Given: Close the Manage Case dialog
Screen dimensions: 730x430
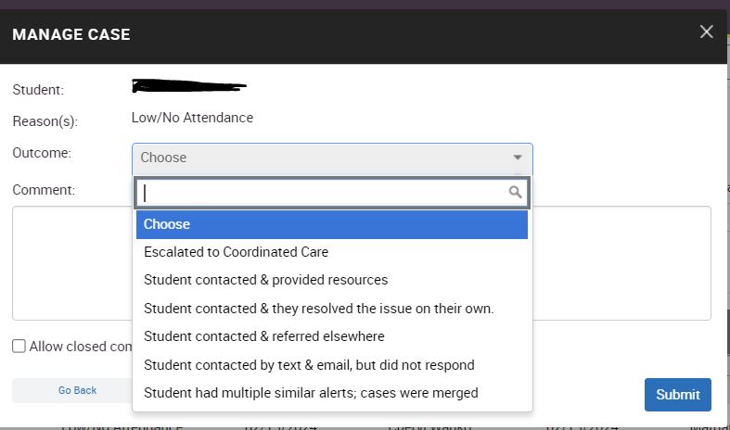Looking at the screenshot, I should coord(707,32).
